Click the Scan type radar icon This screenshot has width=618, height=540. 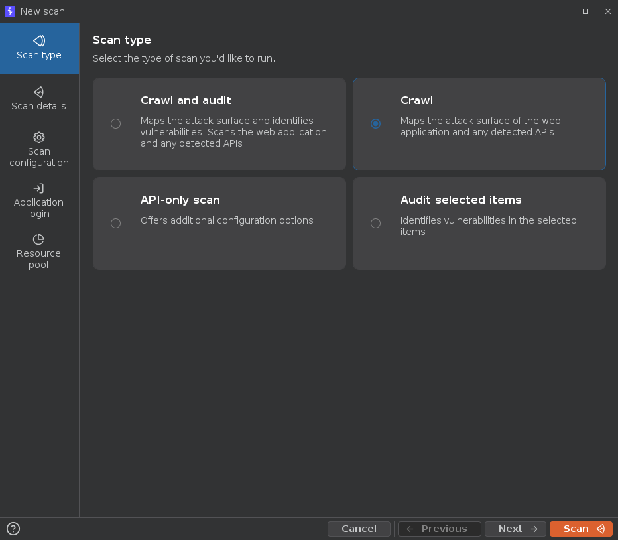39,40
